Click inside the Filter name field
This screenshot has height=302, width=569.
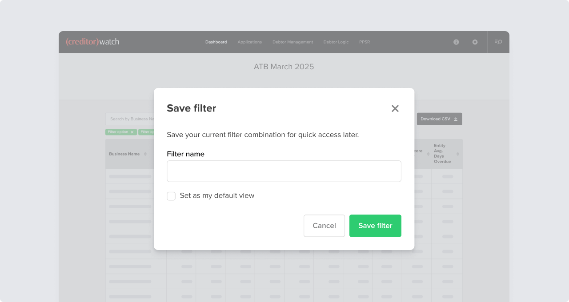click(x=284, y=171)
